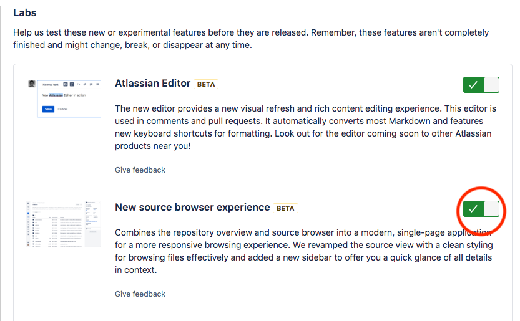Disable the Atlassian Editor toggle
This screenshot has width=520, height=321.
pyautogui.click(x=481, y=85)
